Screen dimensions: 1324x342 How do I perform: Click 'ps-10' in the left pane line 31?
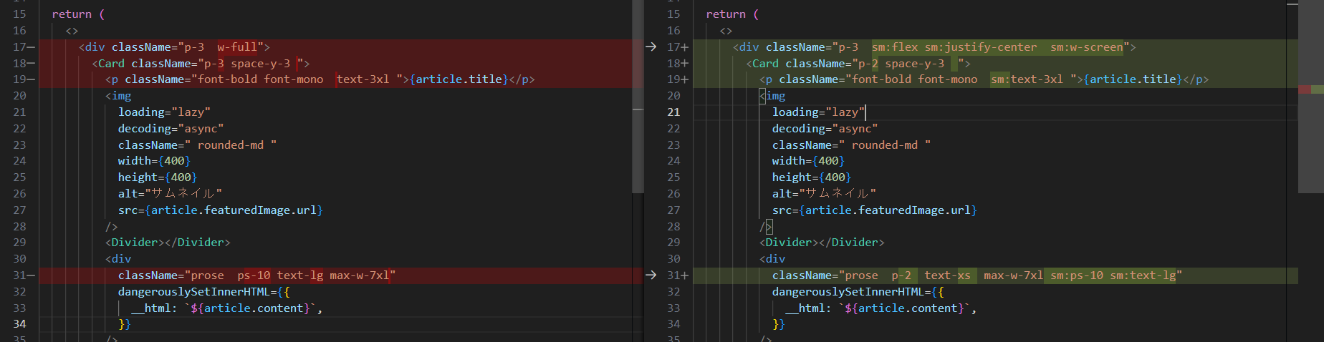(254, 275)
